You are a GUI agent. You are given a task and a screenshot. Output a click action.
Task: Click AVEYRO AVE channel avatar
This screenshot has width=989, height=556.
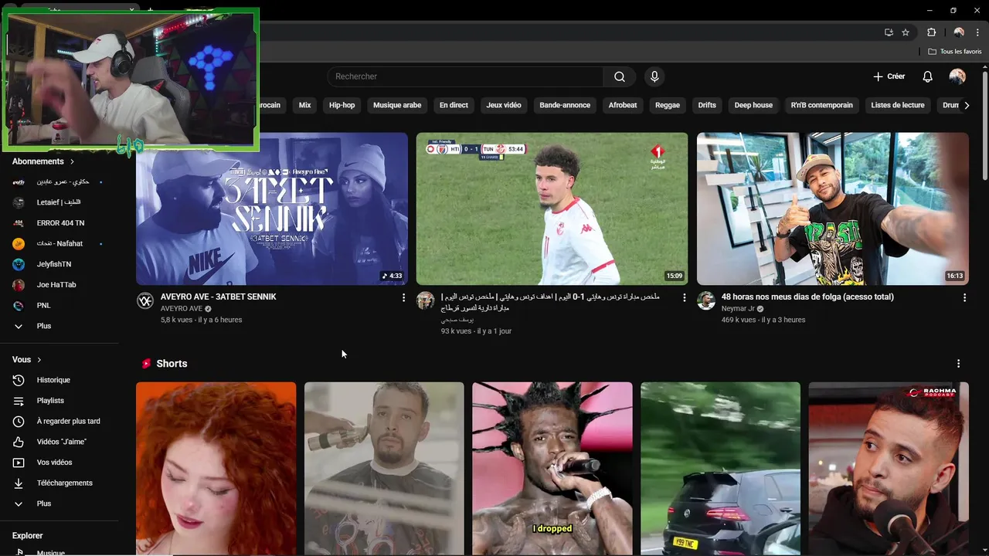click(145, 301)
